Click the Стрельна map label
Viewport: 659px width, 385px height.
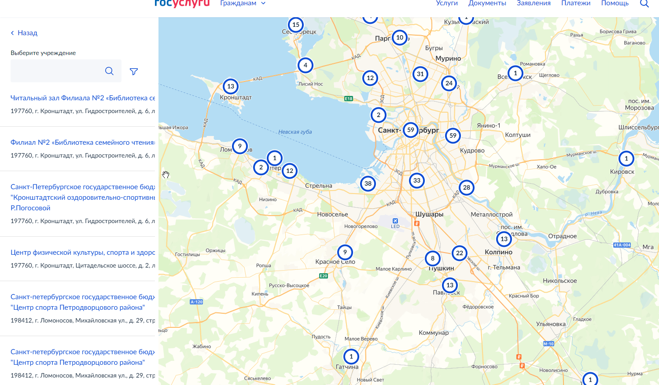coord(319,186)
